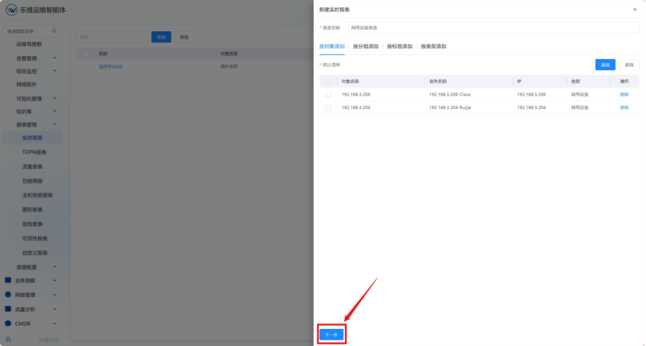
Task: Click the IP column header
Action: [x=519, y=82]
